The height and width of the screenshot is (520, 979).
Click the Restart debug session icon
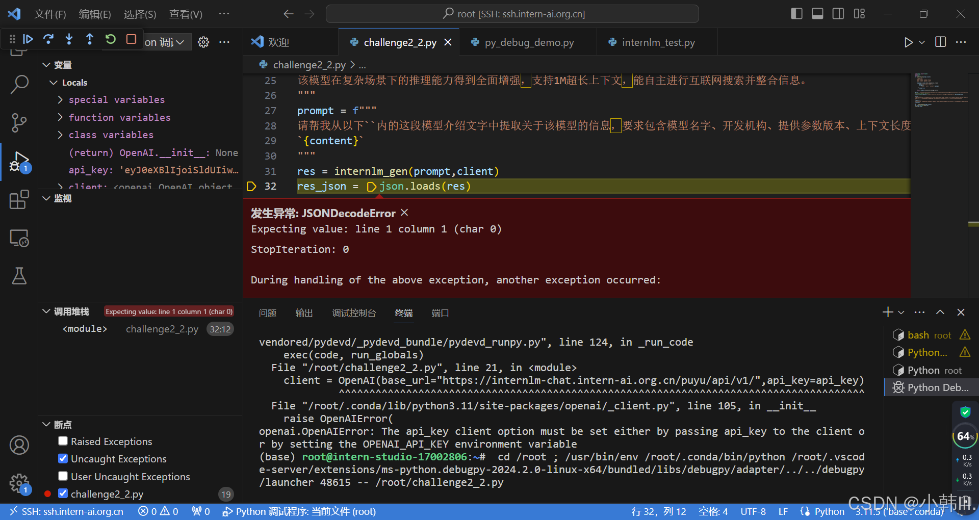110,39
